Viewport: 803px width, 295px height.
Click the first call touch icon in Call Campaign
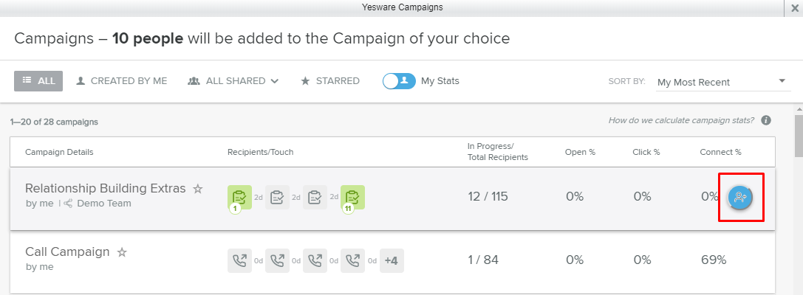point(239,260)
